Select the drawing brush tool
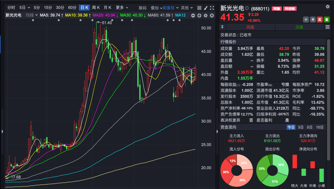Screen dimensions: 334x189 point(206,8)
